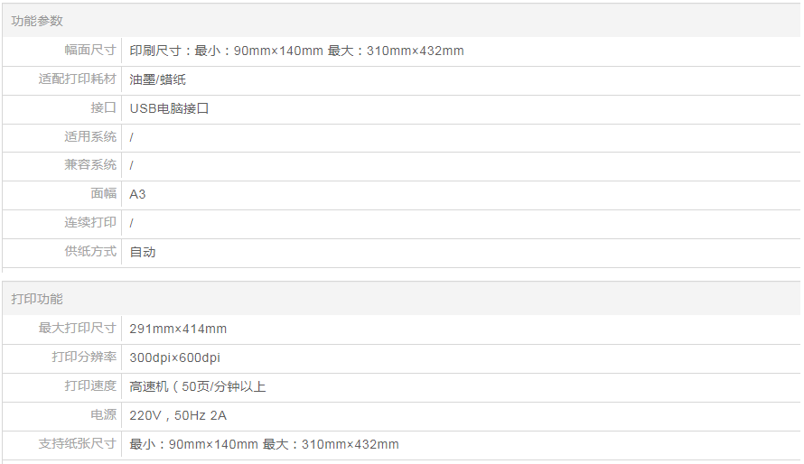Click the 220V，50Hz 2A power value
This screenshot has width=804, height=464.
pyautogui.click(x=178, y=415)
